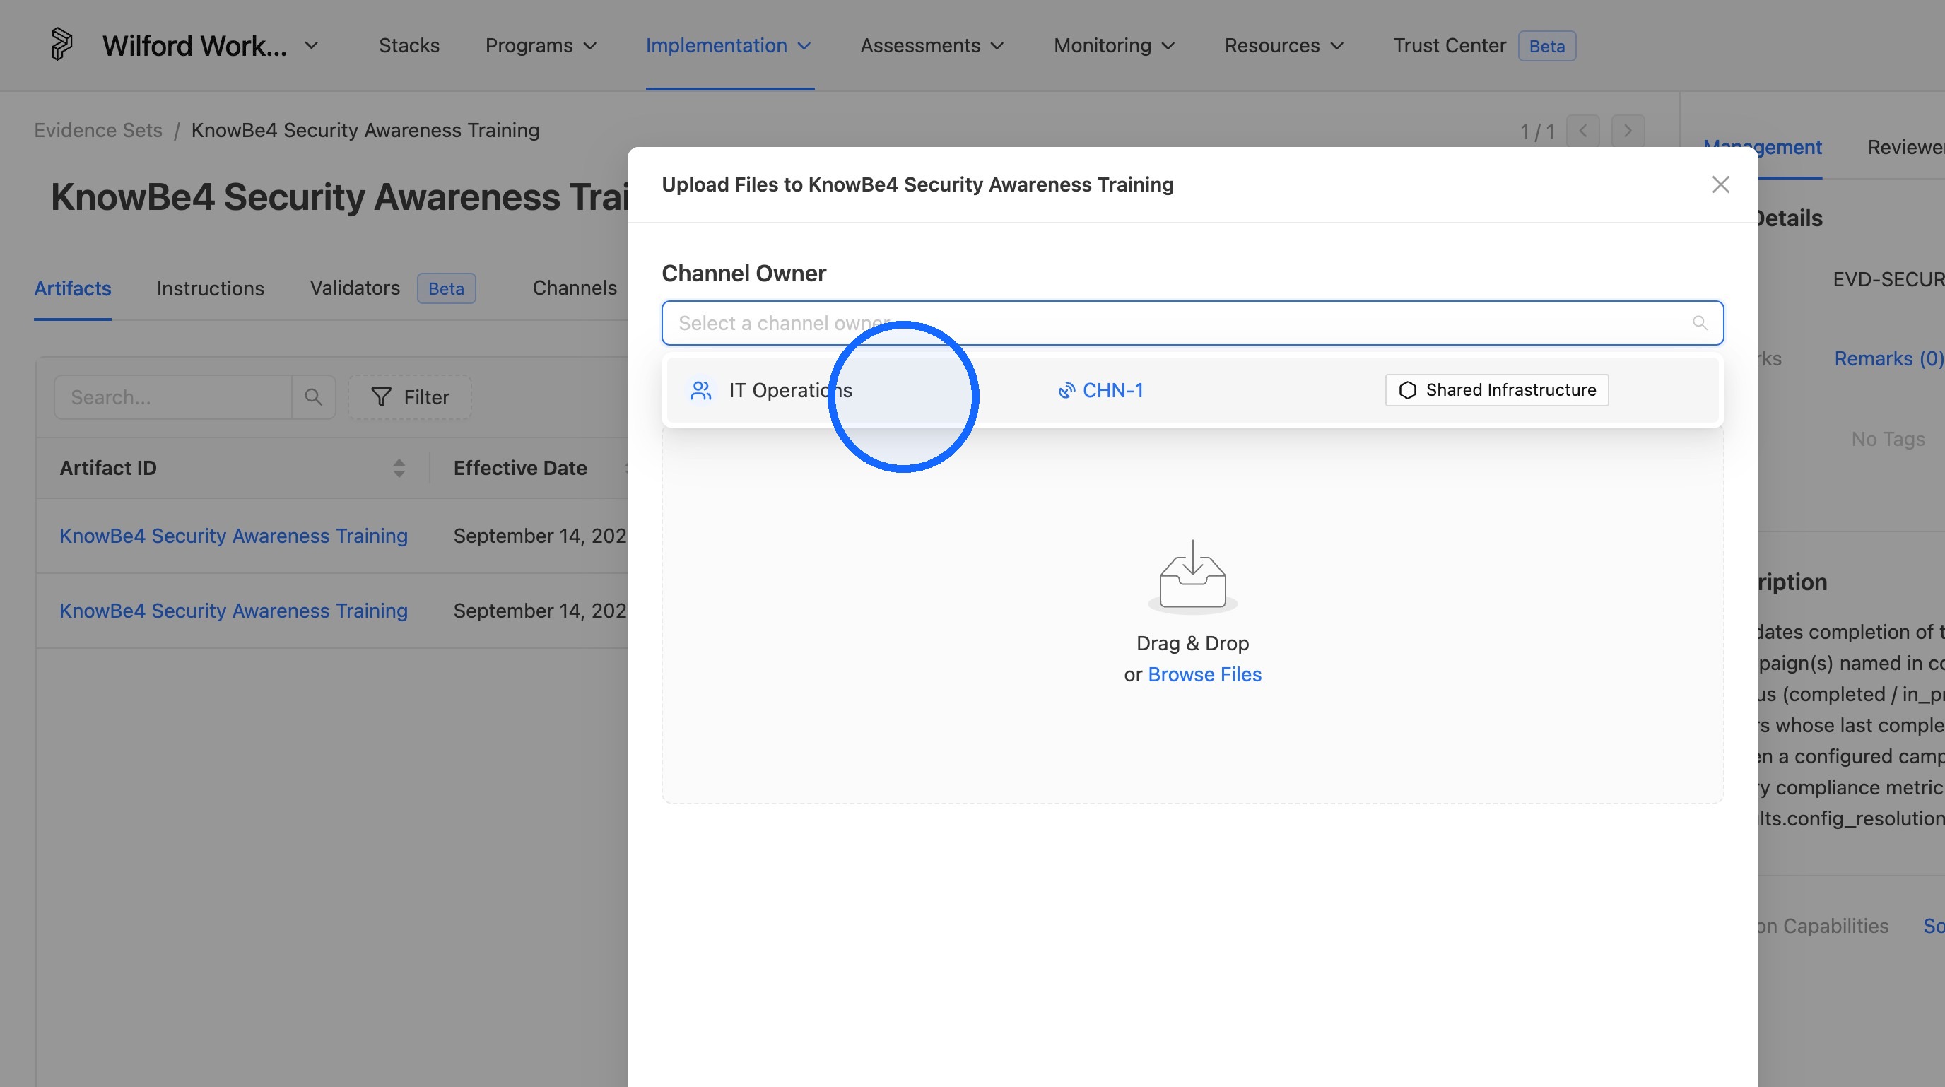1945x1087 pixels.
Task: Open second KnowBe4 Security Awareness Training artifact
Action: point(233,611)
